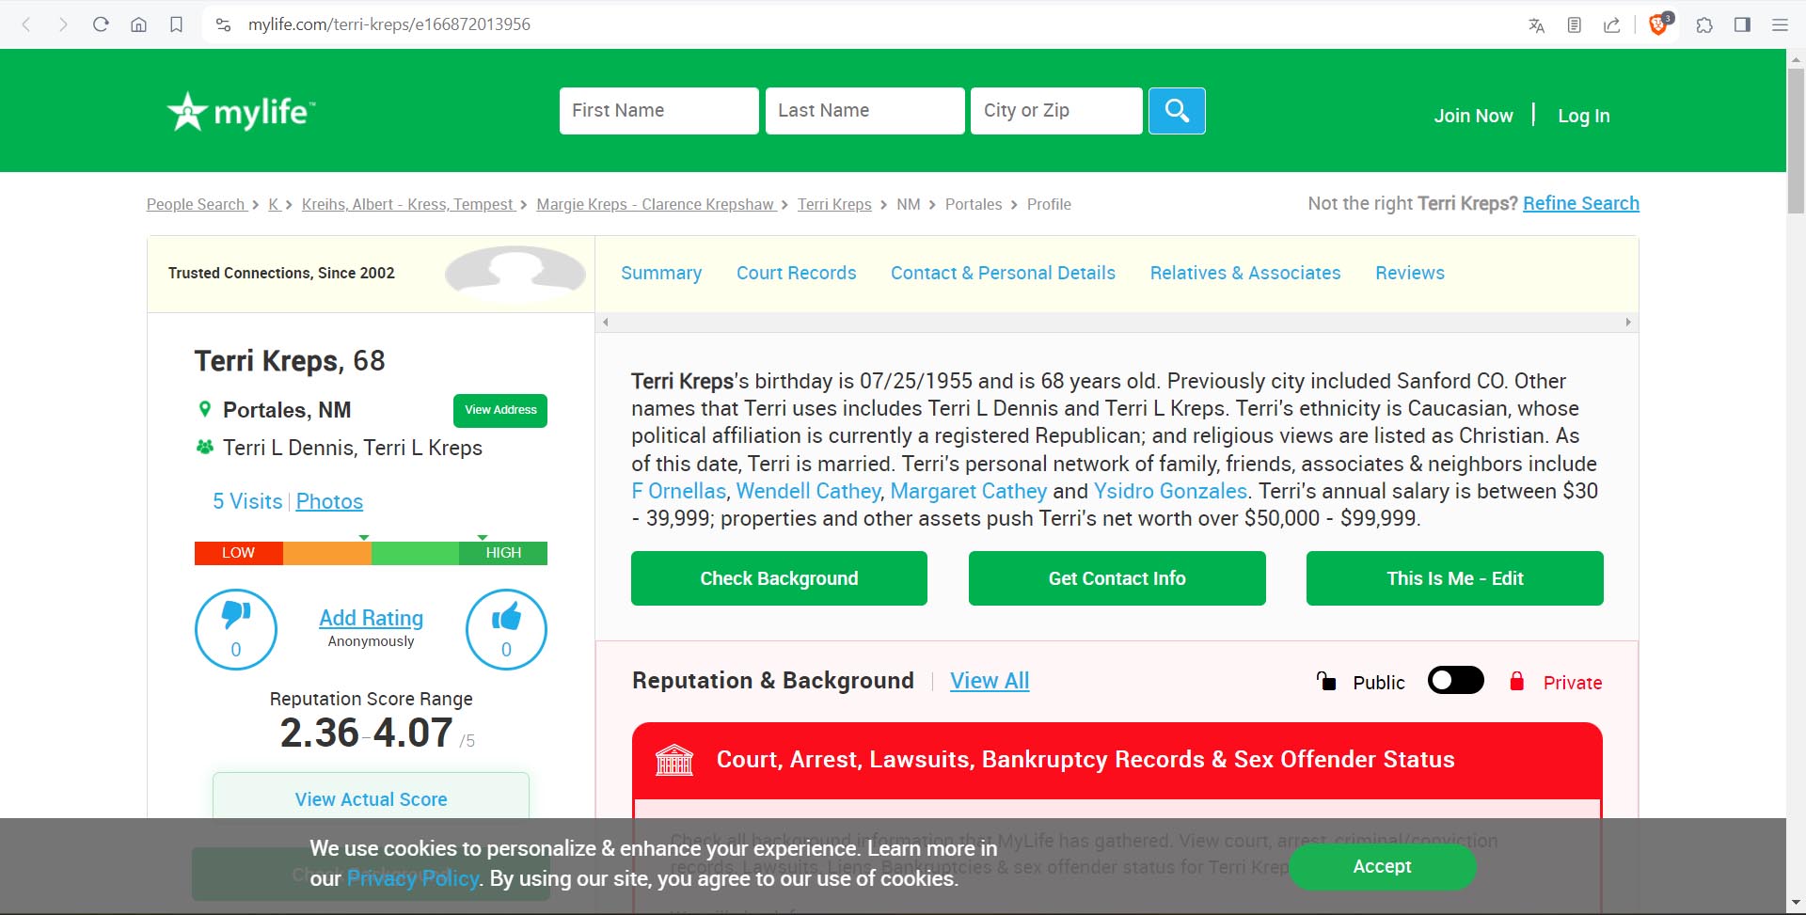Reload the page with the refresh icon

coord(101,24)
